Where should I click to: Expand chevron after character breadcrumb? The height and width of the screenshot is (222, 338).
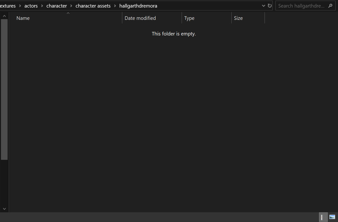point(71,6)
